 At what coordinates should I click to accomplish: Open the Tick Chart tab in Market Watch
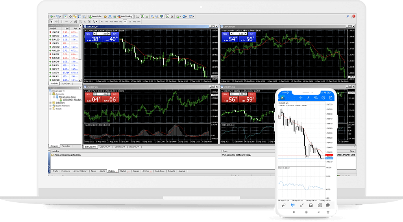pos(65,83)
